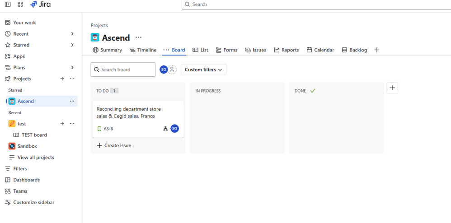Viewport: 451px width, 223px height.
Task: Switch to the Forms tab
Action: coord(227,50)
